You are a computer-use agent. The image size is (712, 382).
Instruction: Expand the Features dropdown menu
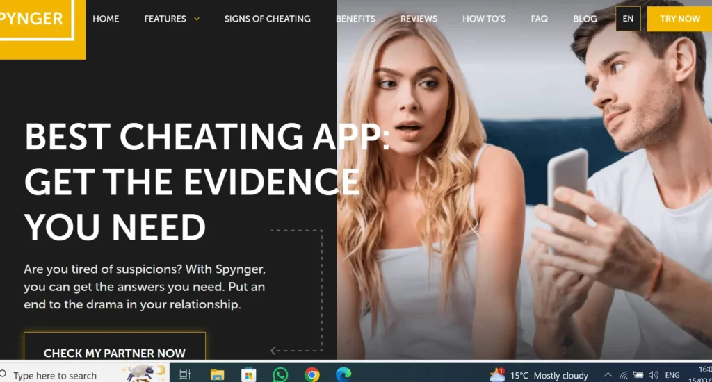172,19
